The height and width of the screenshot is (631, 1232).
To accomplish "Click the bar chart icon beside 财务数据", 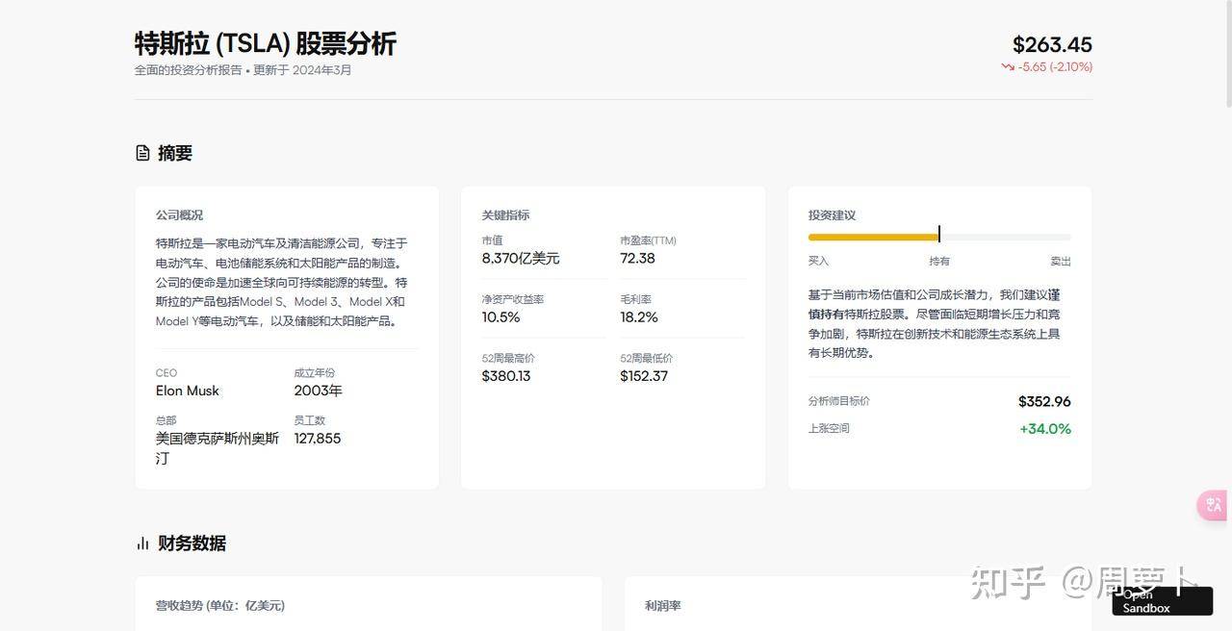I will point(142,543).
